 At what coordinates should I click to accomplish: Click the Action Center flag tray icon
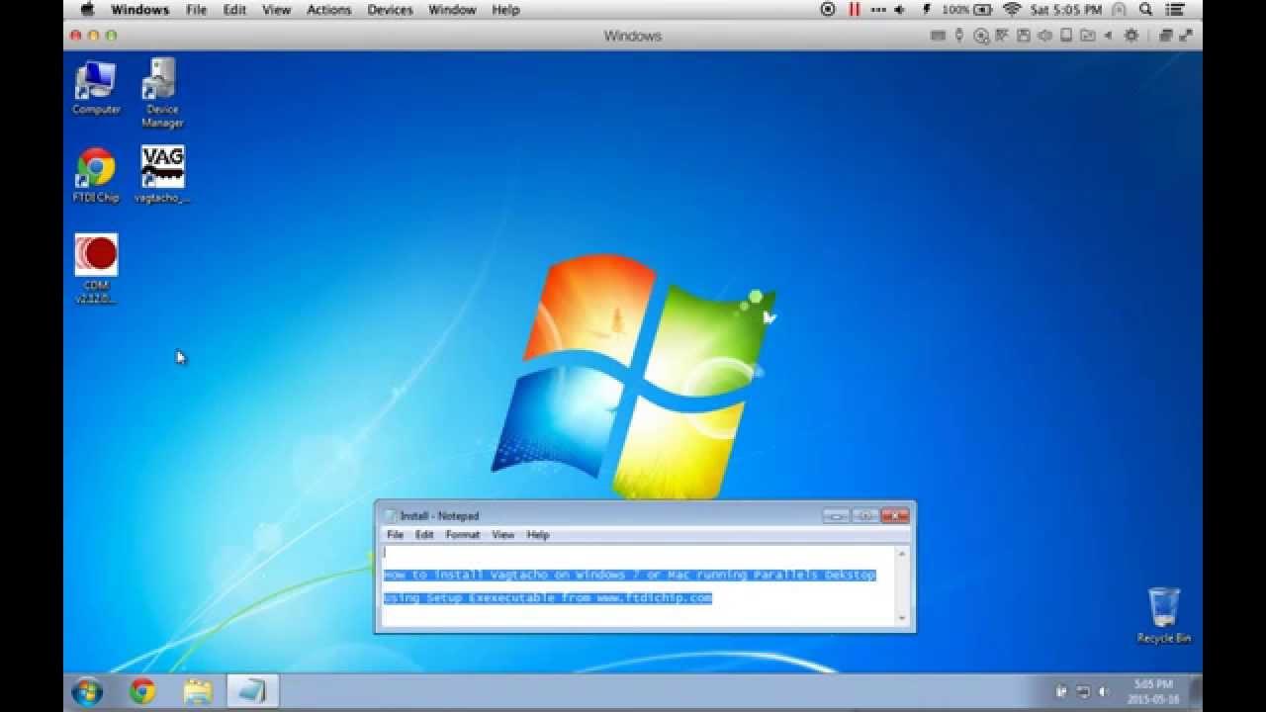tap(1062, 691)
